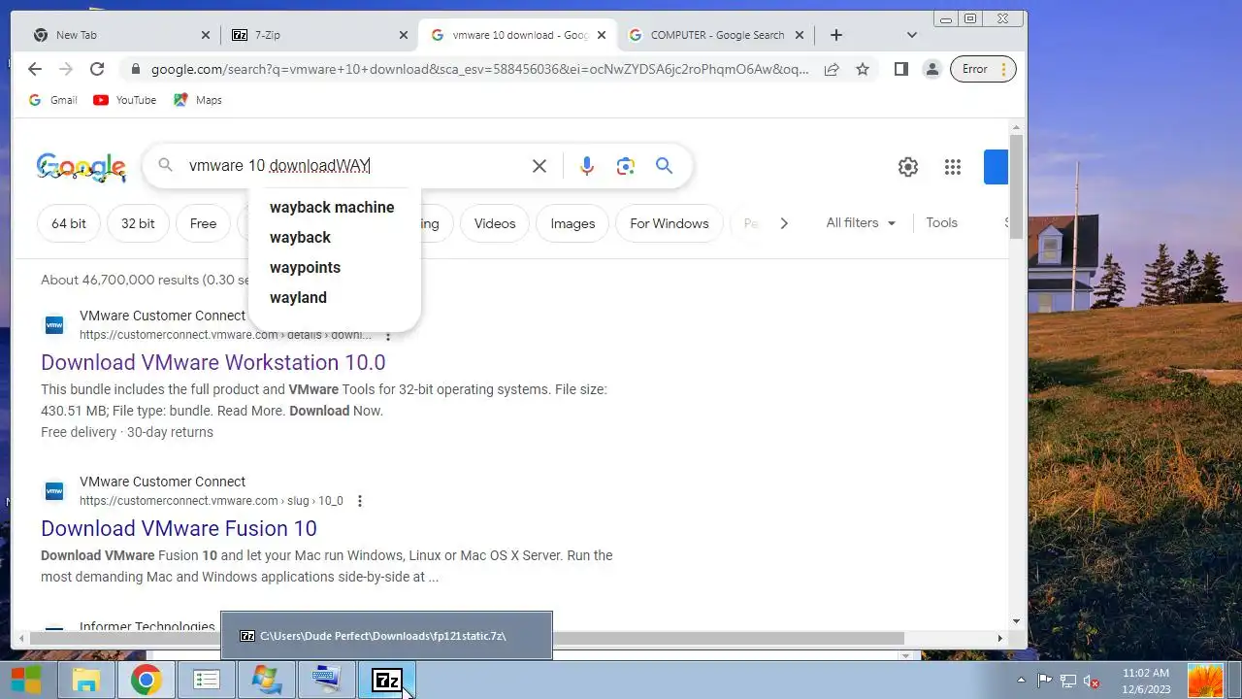The image size is (1242, 699).
Task: Open the Tools option
Action: (x=941, y=222)
